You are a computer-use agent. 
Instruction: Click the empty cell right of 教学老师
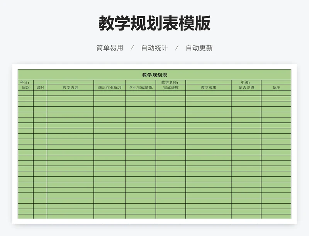click(x=208, y=82)
